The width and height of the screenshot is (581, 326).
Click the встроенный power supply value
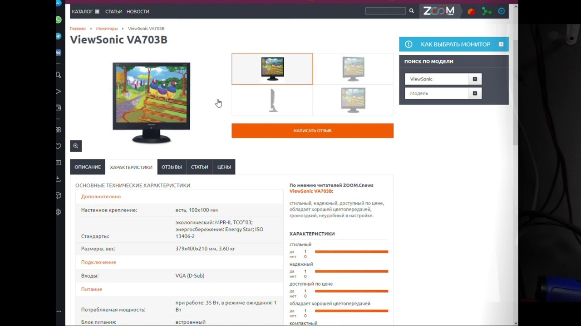[191, 322]
